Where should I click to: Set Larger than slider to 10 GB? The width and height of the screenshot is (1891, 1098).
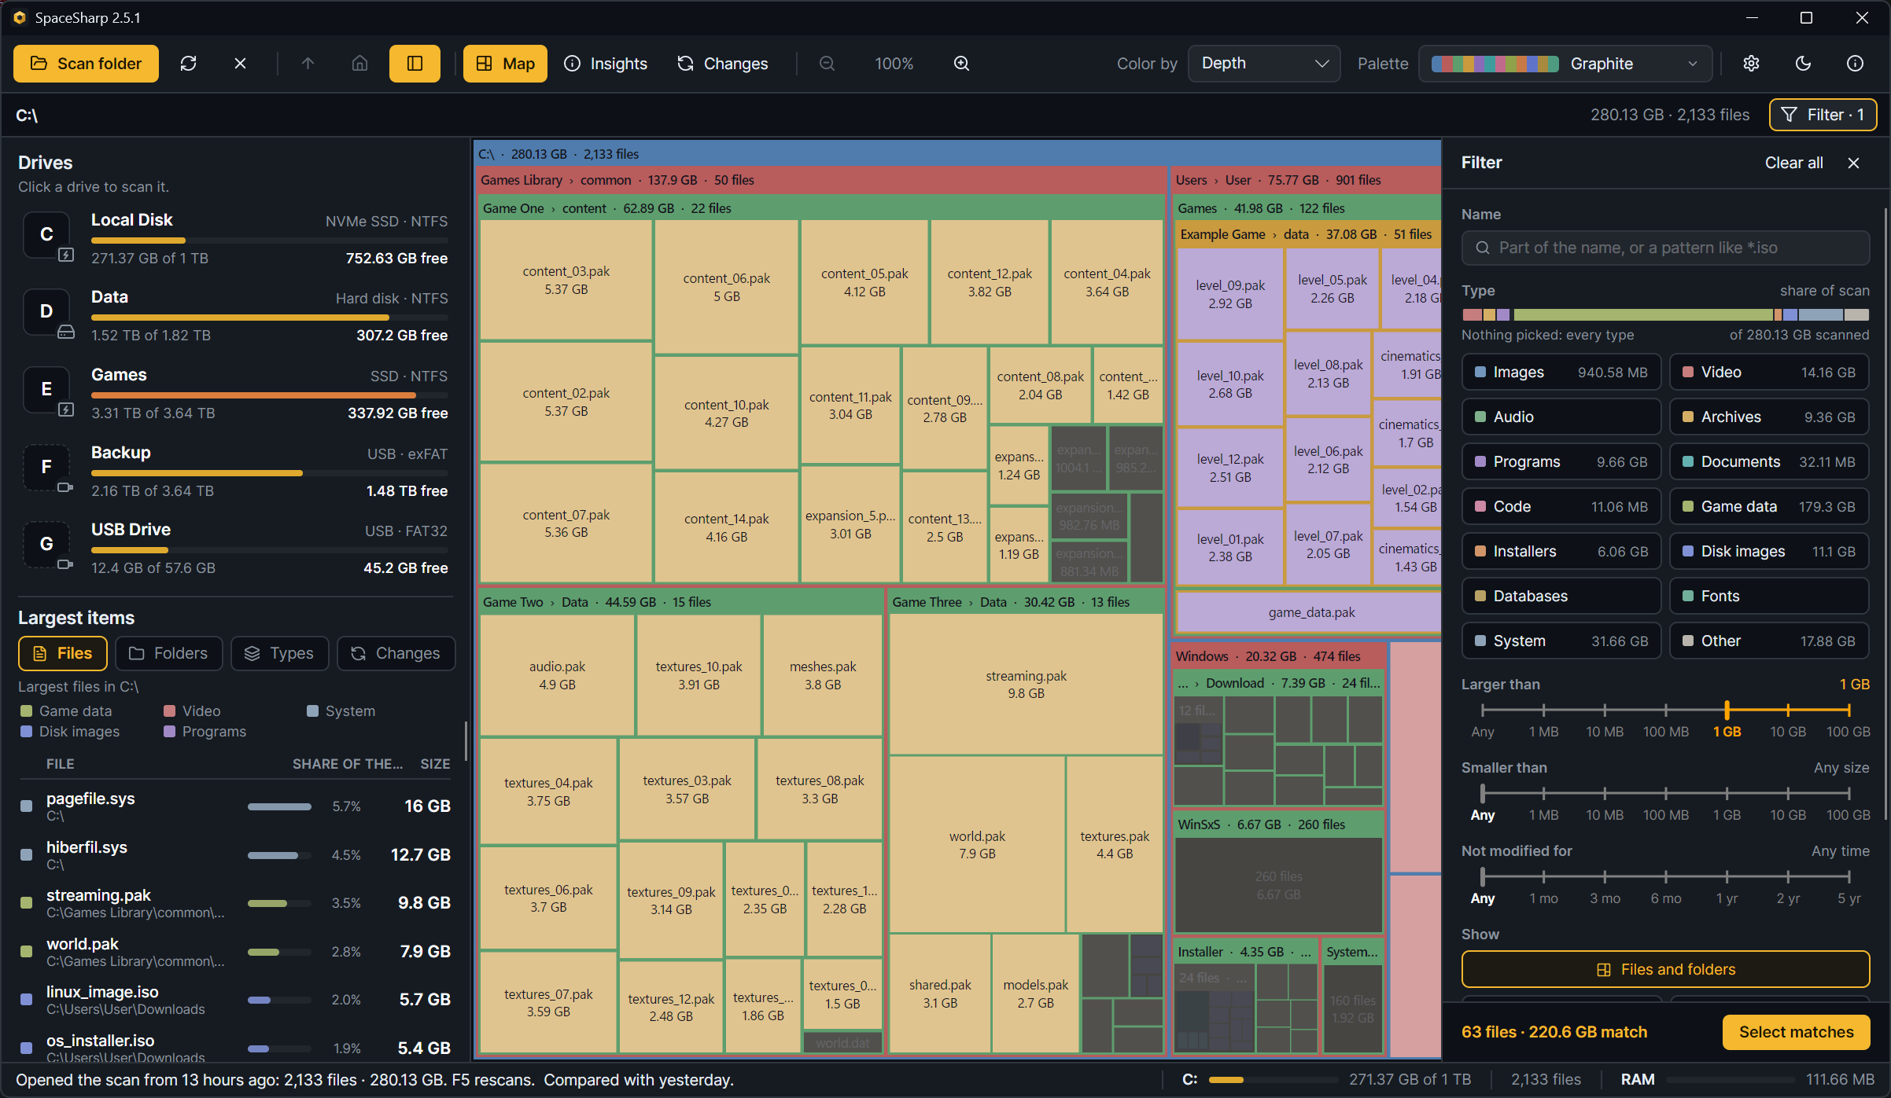point(1788,711)
